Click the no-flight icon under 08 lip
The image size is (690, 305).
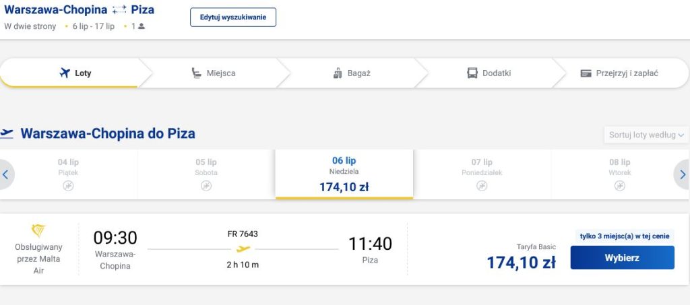tap(620, 186)
